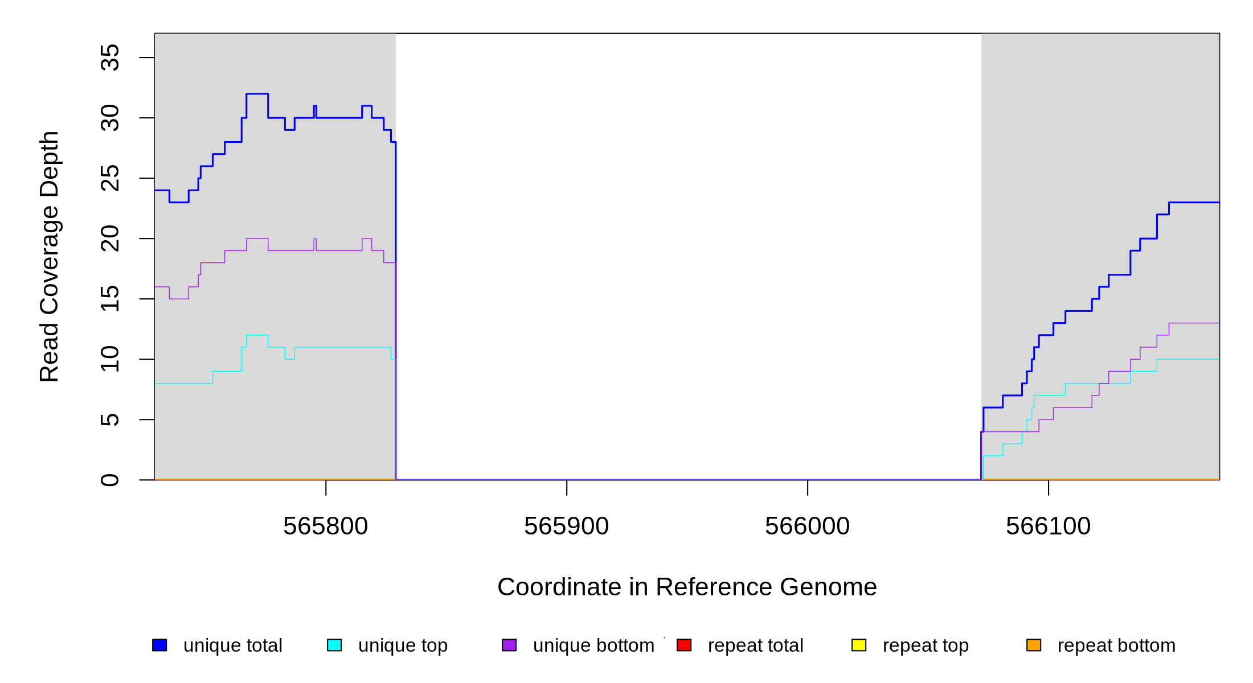Image resolution: width=1253 pixels, height=683 pixels.
Task: Click the "Read Coverage Depth" y-axis title
Action: point(49,256)
